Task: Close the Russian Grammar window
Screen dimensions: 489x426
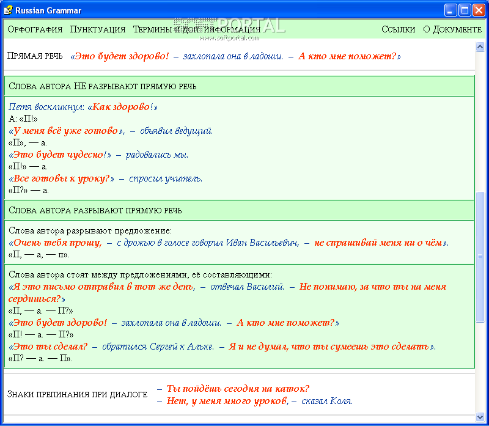Action: point(479,10)
